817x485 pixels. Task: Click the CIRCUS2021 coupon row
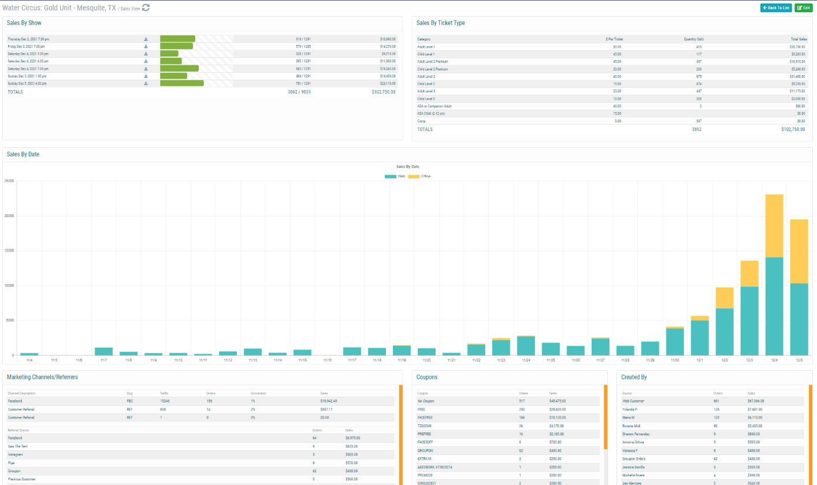[x=508, y=483]
